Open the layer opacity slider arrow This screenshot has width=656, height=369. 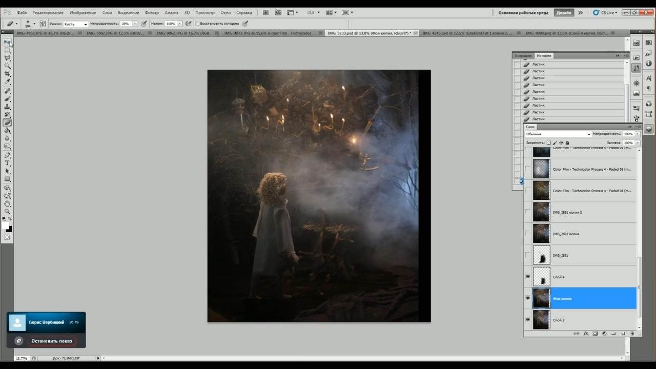tap(637, 134)
